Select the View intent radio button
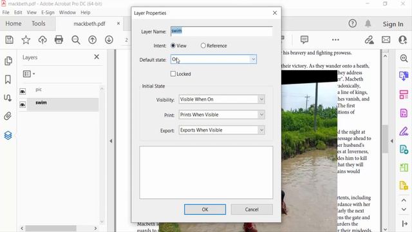The image size is (412, 232). point(173,46)
